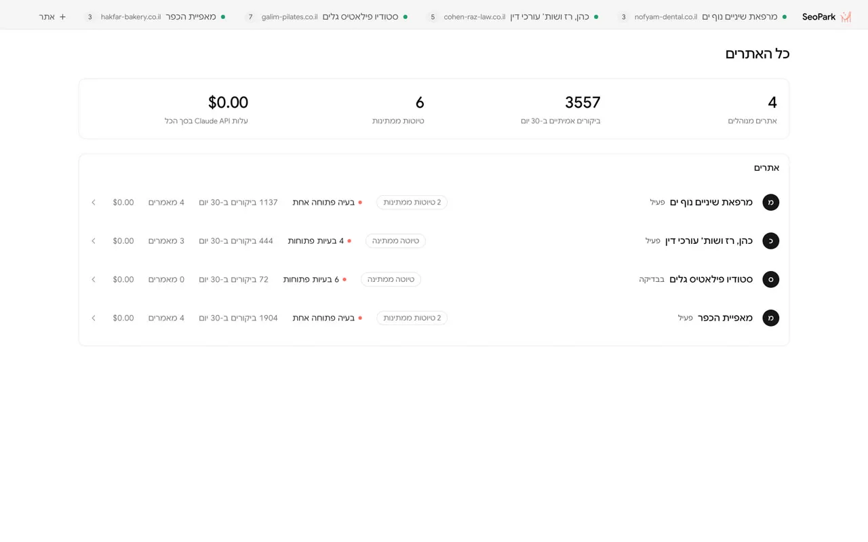Open avatar icon for סטודיו פילאטיס גלים row
868x542 pixels.
pos(770,279)
